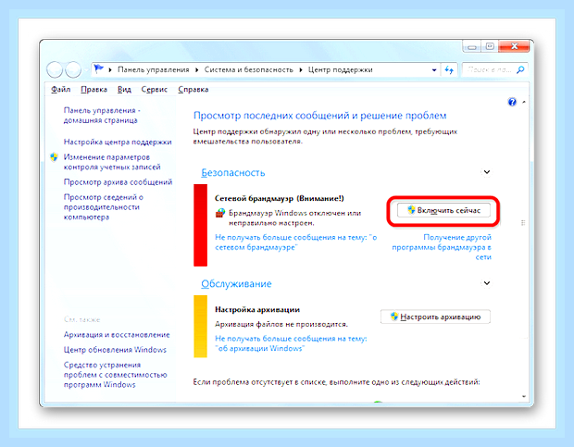Open the recent pages dropdown next to nav arrows
This screenshot has height=447, width=574.
coord(86,69)
